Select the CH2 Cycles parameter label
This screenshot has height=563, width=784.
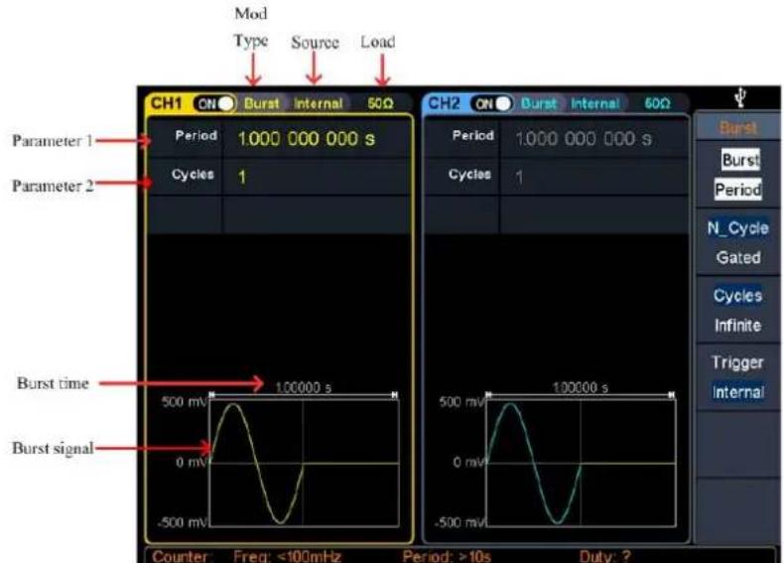(x=470, y=174)
